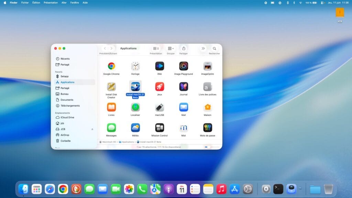Open Google Chrome in Applications window
This screenshot has height=198, width=352.
coord(111,66)
